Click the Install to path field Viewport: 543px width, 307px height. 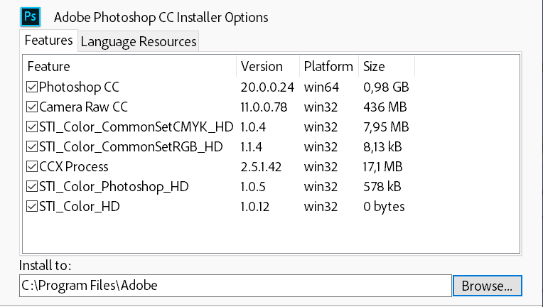pos(235,286)
